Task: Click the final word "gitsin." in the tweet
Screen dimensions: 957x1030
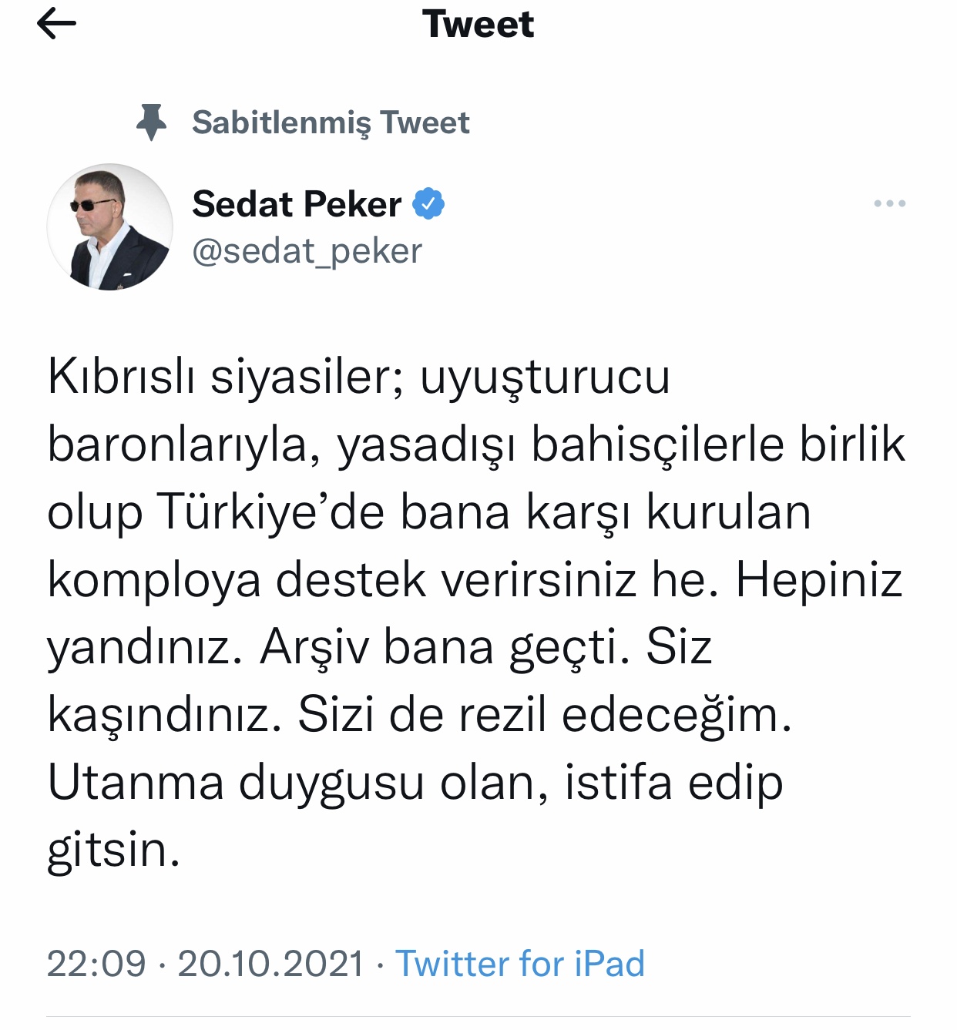Action: pyautogui.click(x=113, y=851)
